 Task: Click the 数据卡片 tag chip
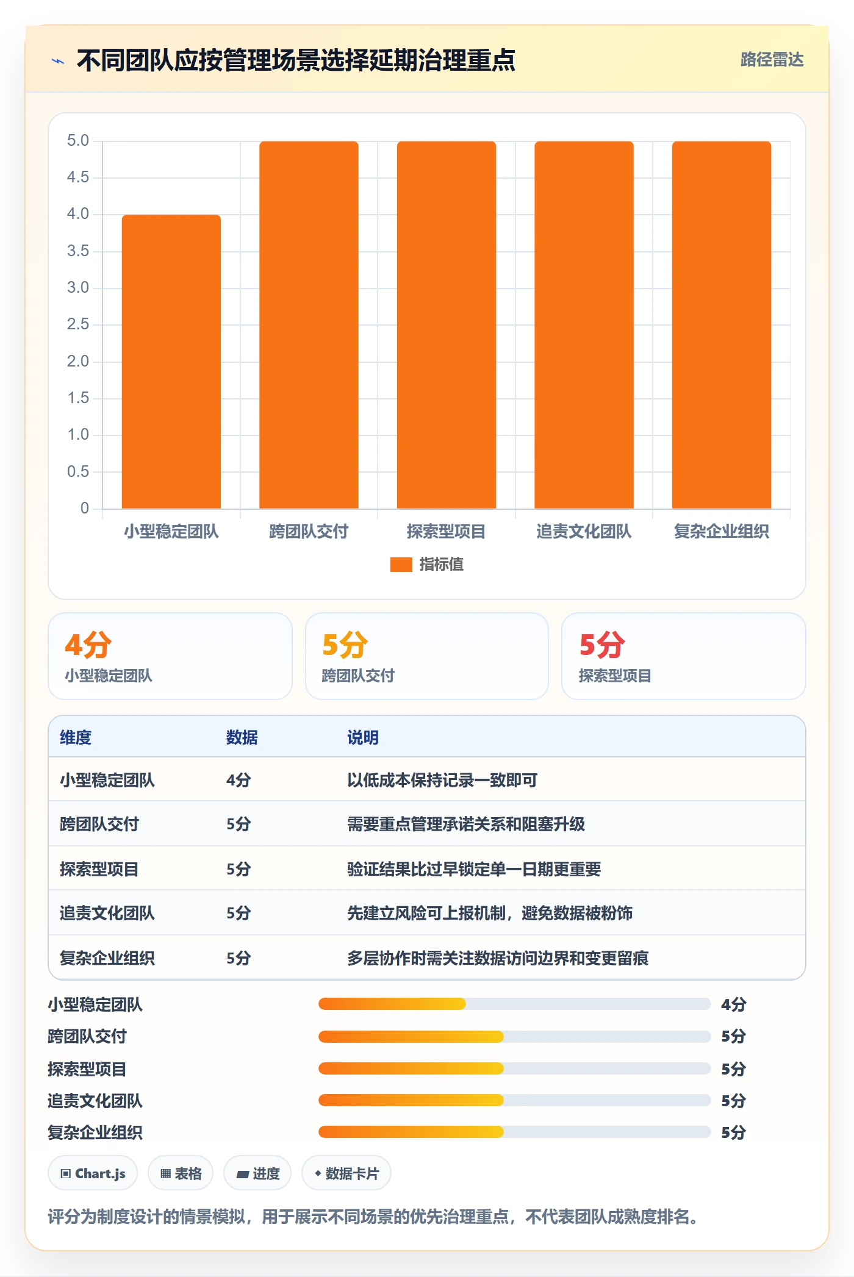(346, 1173)
